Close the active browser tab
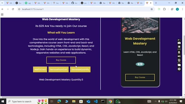 (x=151, y=3)
